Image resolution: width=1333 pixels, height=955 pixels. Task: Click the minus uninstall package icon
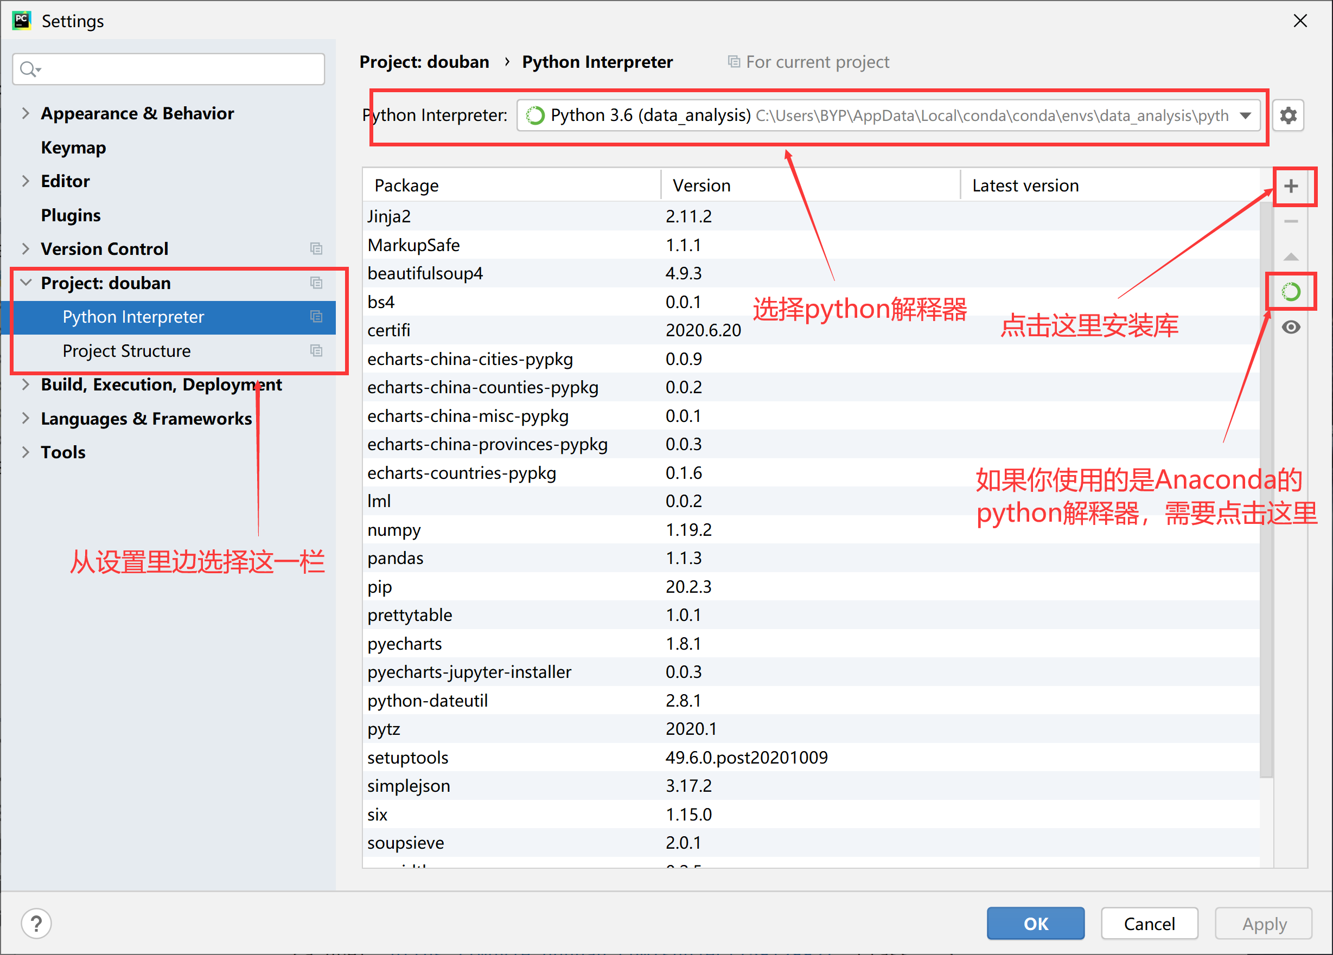pyautogui.click(x=1291, y=221)
